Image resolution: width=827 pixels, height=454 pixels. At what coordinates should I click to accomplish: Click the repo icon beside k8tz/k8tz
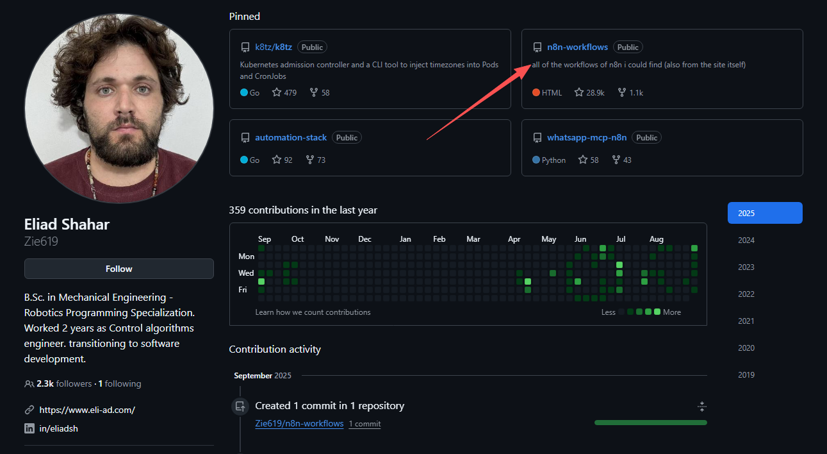coord(245,47)
